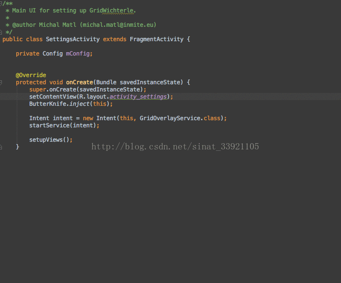Viewport: 341px width, 283px height.
Task: Click the GridWichterle word in the comment
Action: 111,11
